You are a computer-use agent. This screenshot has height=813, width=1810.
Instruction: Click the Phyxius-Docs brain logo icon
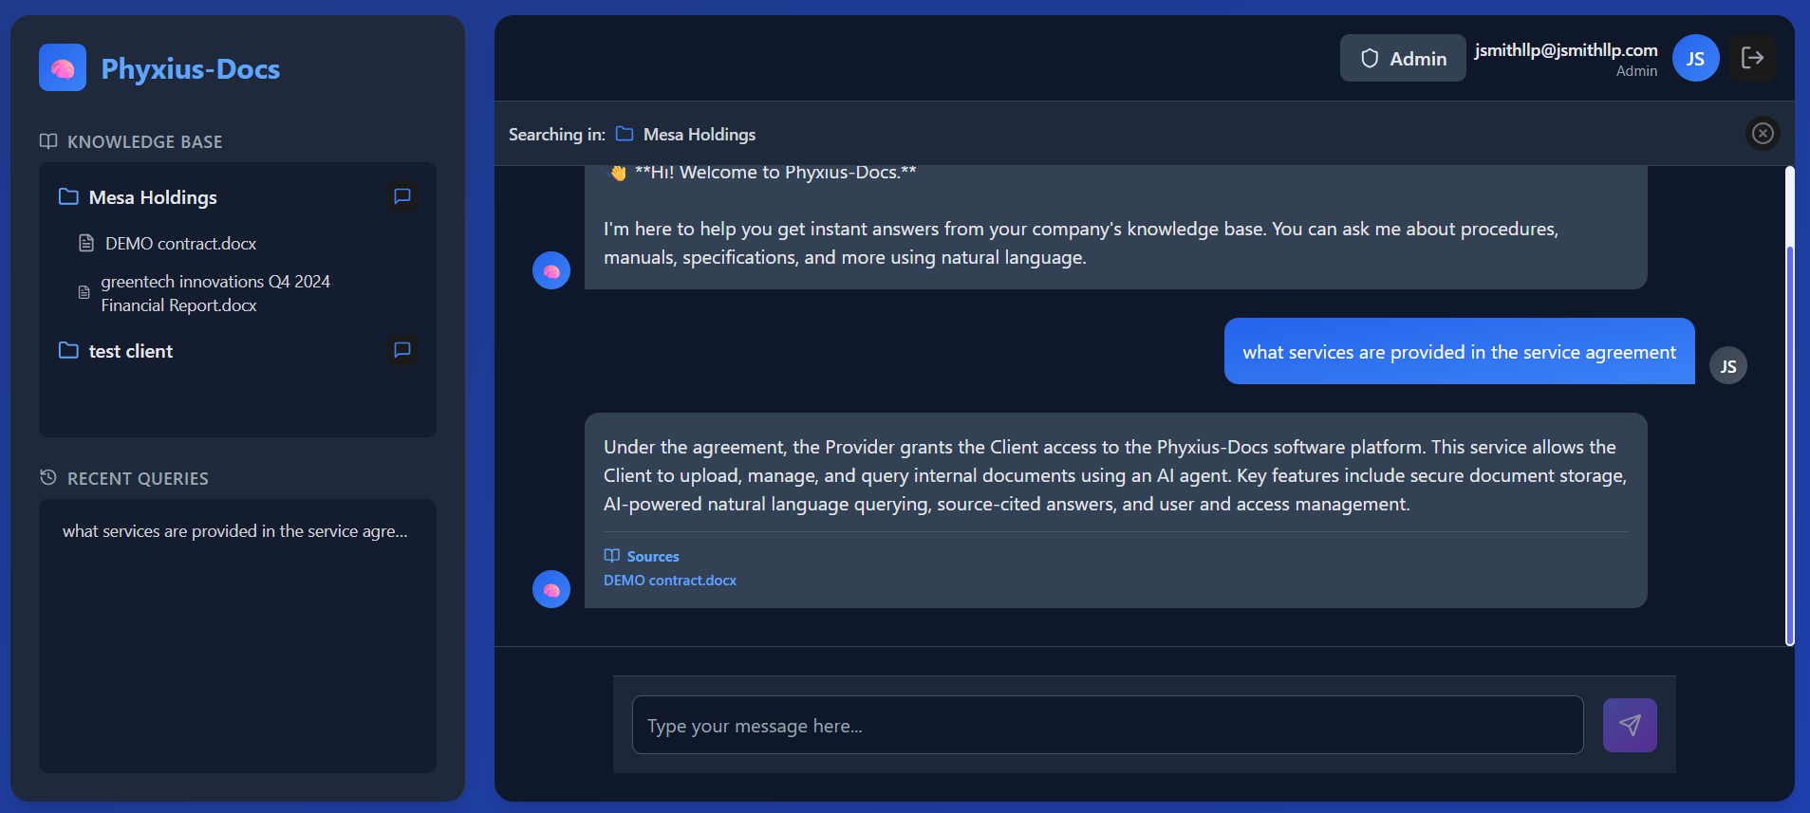pyautogui.click(x=63, y=68)
